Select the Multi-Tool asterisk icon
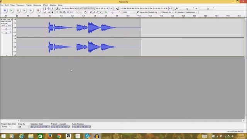 click(x=52, y=12)
